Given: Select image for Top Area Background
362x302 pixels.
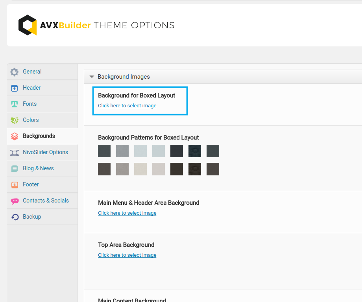Looking at the screenshot, I should point(127,255).
